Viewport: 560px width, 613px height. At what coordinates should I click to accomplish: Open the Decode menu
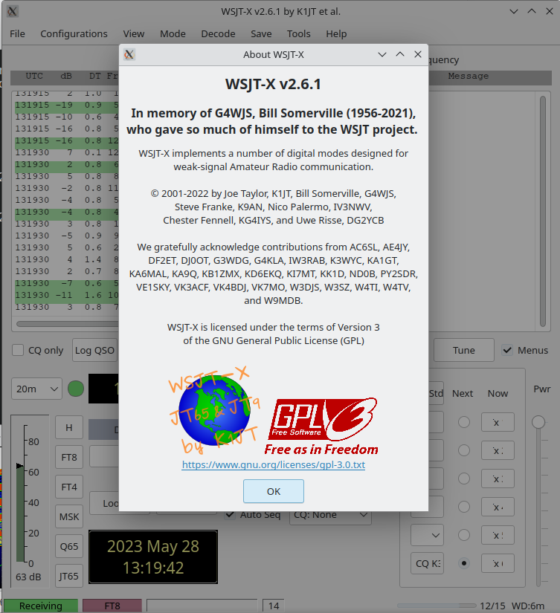(218, 33)
